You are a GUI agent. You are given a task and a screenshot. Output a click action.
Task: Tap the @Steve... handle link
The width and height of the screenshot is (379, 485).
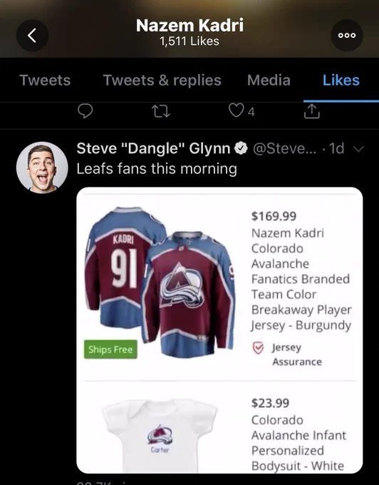pos(285,148)
